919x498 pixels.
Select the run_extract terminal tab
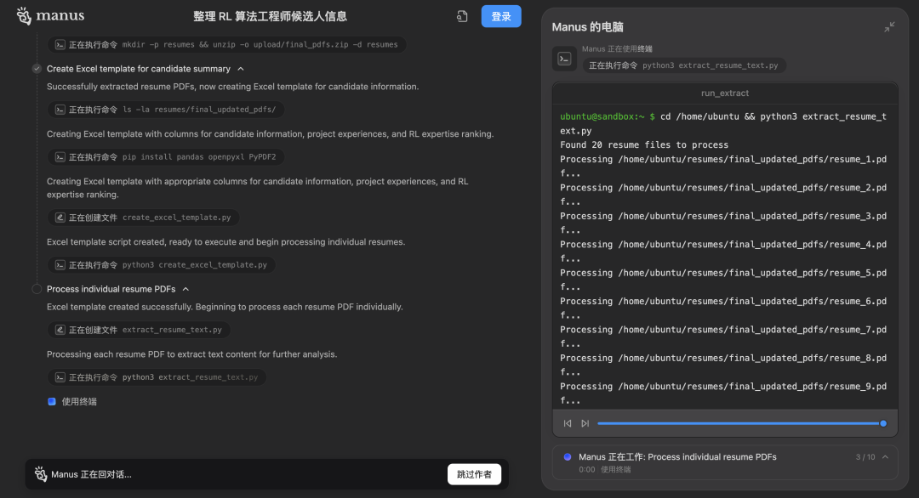point(724,93)
